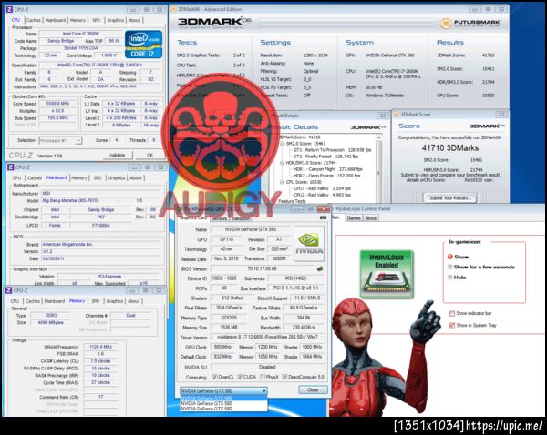
Task: Open the Processor #1 selection dropdown in CPU-Z
Action: [x=61, y=141]
